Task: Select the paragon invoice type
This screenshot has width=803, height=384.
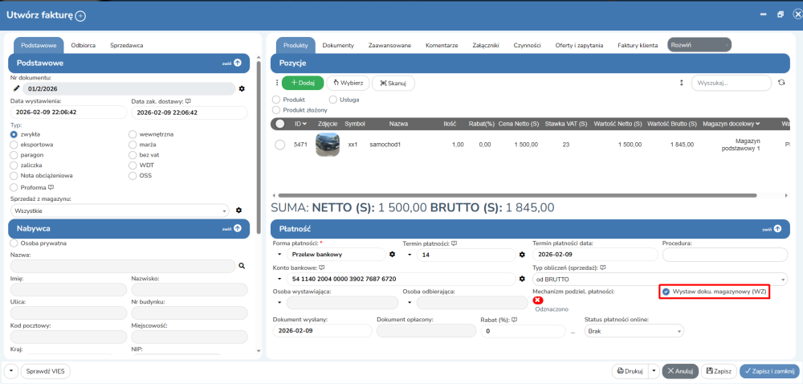Action: click(x=14, y=154)
